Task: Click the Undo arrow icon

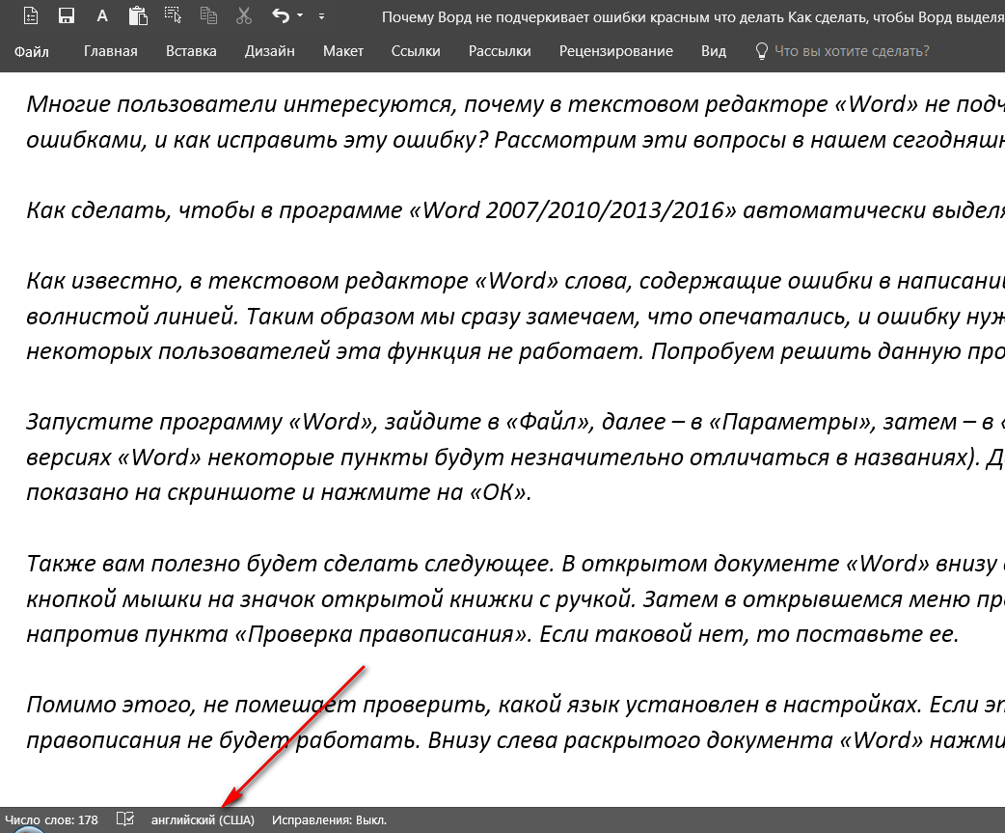Action: tap(281, 16)
